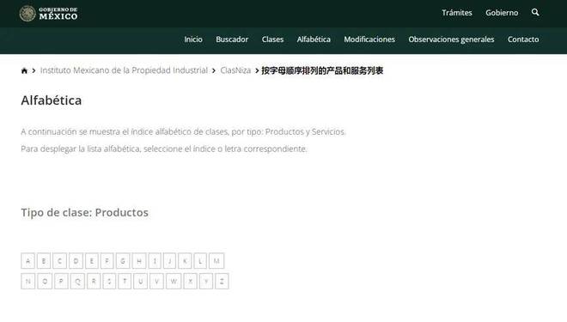Choose letter W in alphabet index
The image size is (567, 322).
point(174,281)
